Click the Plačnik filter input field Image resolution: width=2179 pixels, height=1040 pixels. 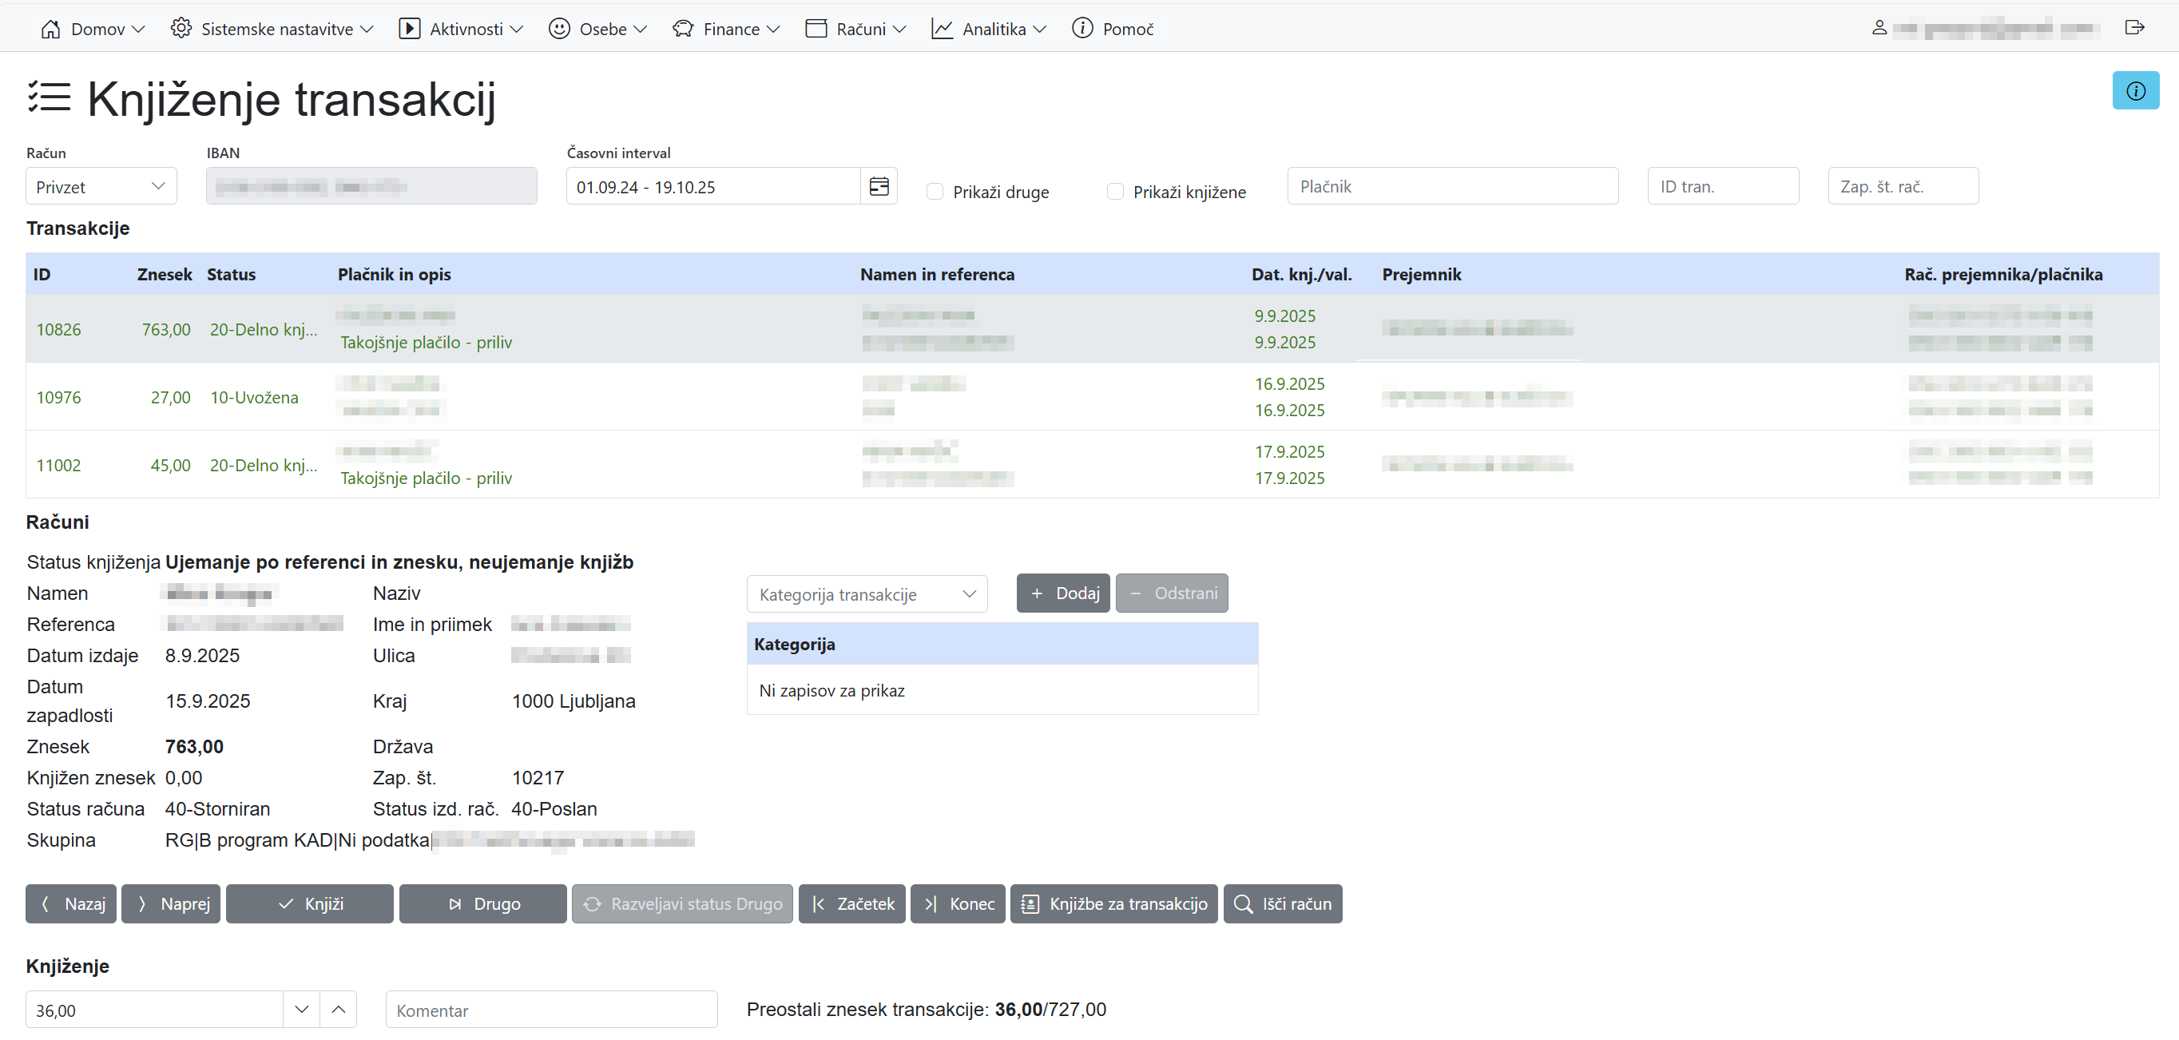click(1451, 186)
